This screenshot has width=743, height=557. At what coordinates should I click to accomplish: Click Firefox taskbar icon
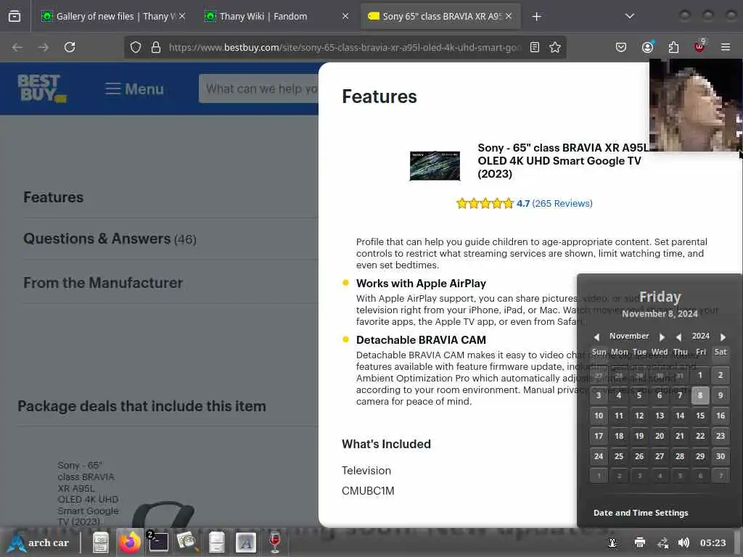[x=129, y=542]
